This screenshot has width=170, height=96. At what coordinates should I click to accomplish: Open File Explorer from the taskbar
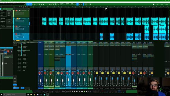(x=31, y=95)
